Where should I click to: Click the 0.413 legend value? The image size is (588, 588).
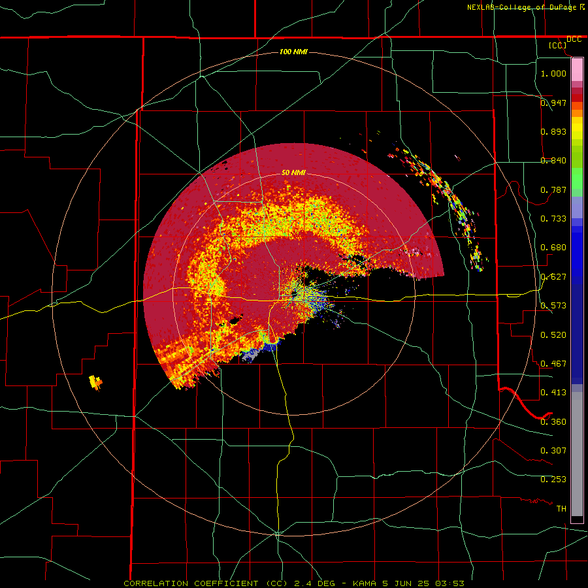click(x=553, y=392)
